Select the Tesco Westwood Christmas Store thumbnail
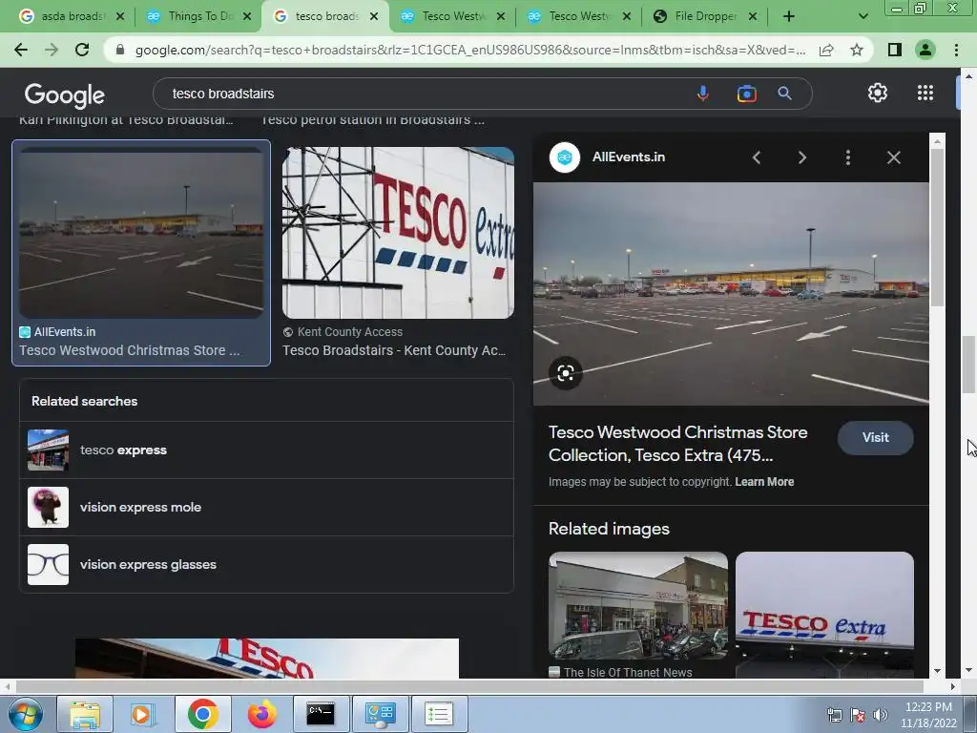The width and height of the screenshot is (977, 733). [x=141, y=233]
